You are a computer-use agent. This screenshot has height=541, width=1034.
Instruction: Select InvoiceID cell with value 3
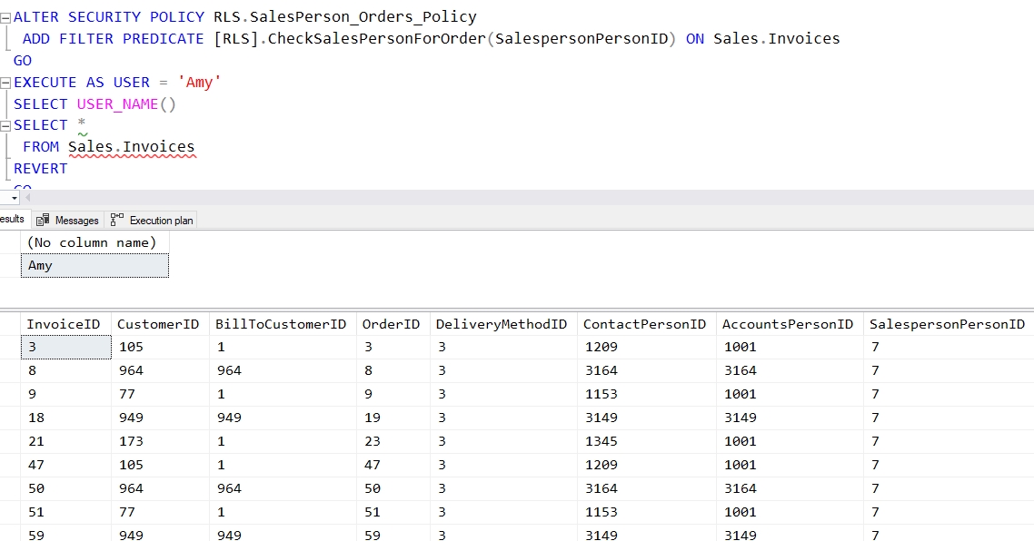66,348
